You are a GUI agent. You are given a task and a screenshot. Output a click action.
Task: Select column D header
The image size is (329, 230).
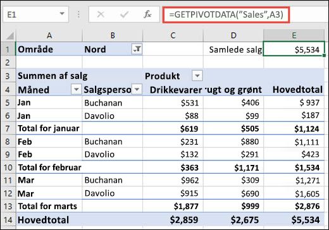[x=233, y=35]
